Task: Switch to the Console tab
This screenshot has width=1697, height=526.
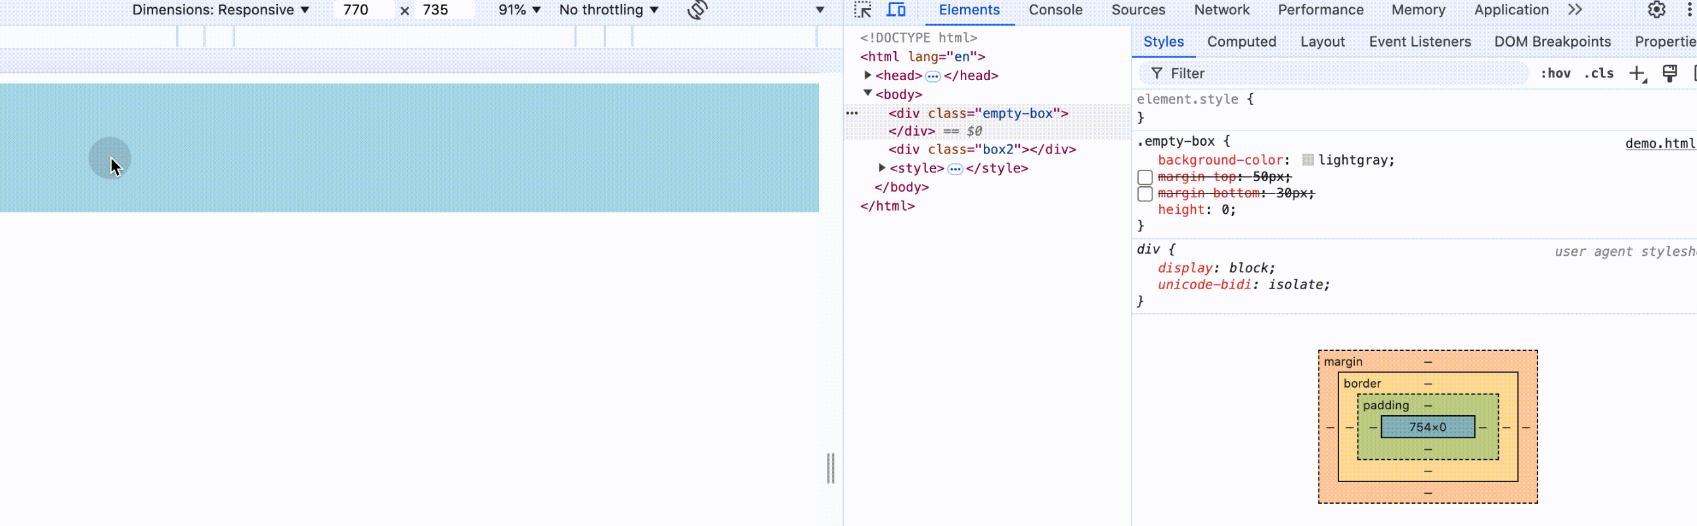Action: tap(1055, 10)
